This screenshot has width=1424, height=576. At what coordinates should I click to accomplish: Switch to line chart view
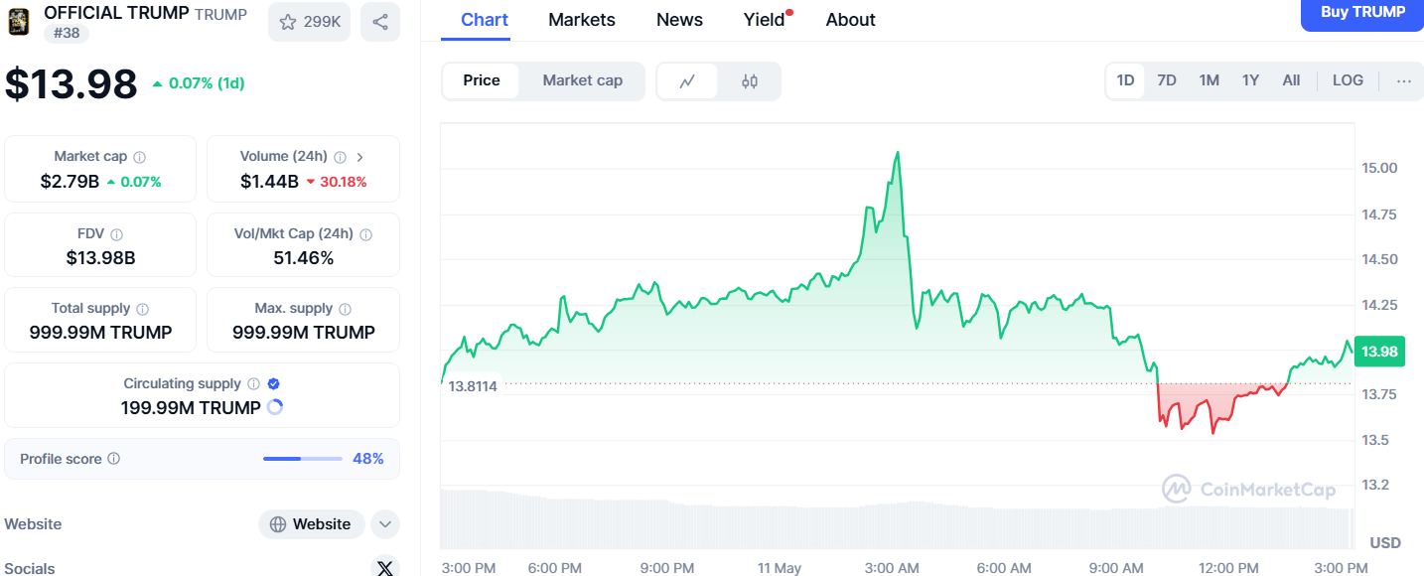pyautogui.click(x=687, y=81)
